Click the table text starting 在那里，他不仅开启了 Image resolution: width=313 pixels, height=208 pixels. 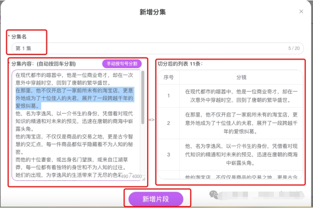pos(241,123)
